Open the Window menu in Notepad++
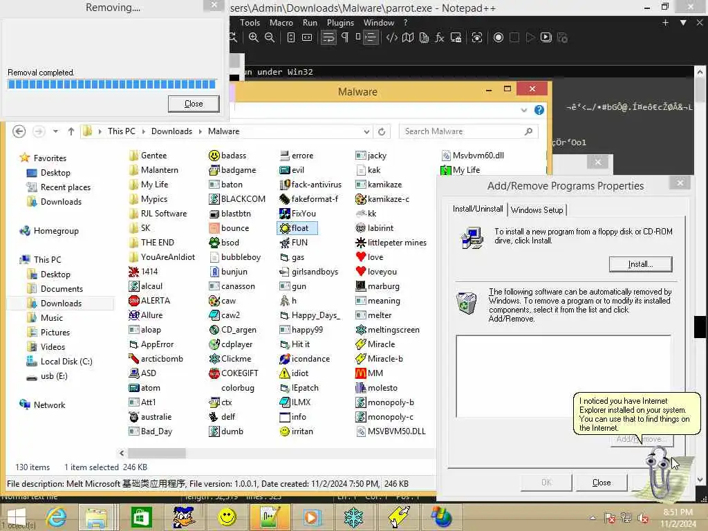The image size is (708, 531). 378,23
